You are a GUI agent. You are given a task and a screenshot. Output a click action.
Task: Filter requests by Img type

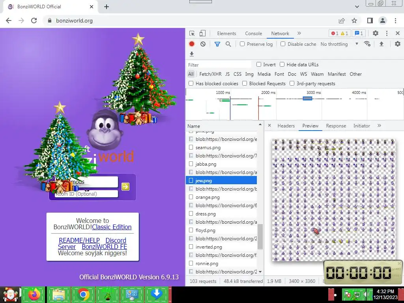(x=249, y=74)
